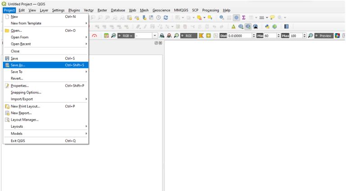This screenshot has height=191, width=346.
Task: Click the clock temporal controller icon
Action: click(159, 18)
